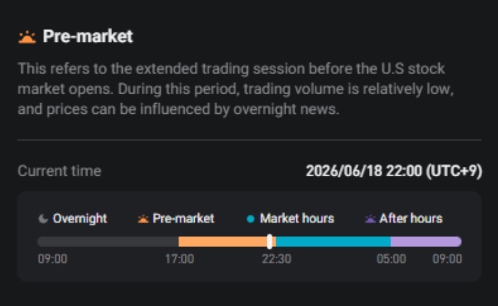Click the orange Pre-market sunrise legend icon
The height and width of the screenshot is (306, 498).
(x=143, y=219)
